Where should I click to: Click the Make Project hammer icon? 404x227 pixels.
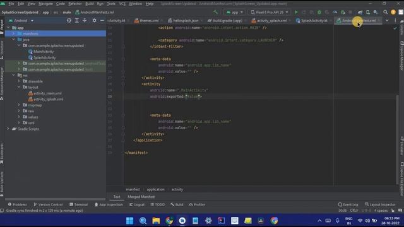pyautogui.click(x=215, y=12)
